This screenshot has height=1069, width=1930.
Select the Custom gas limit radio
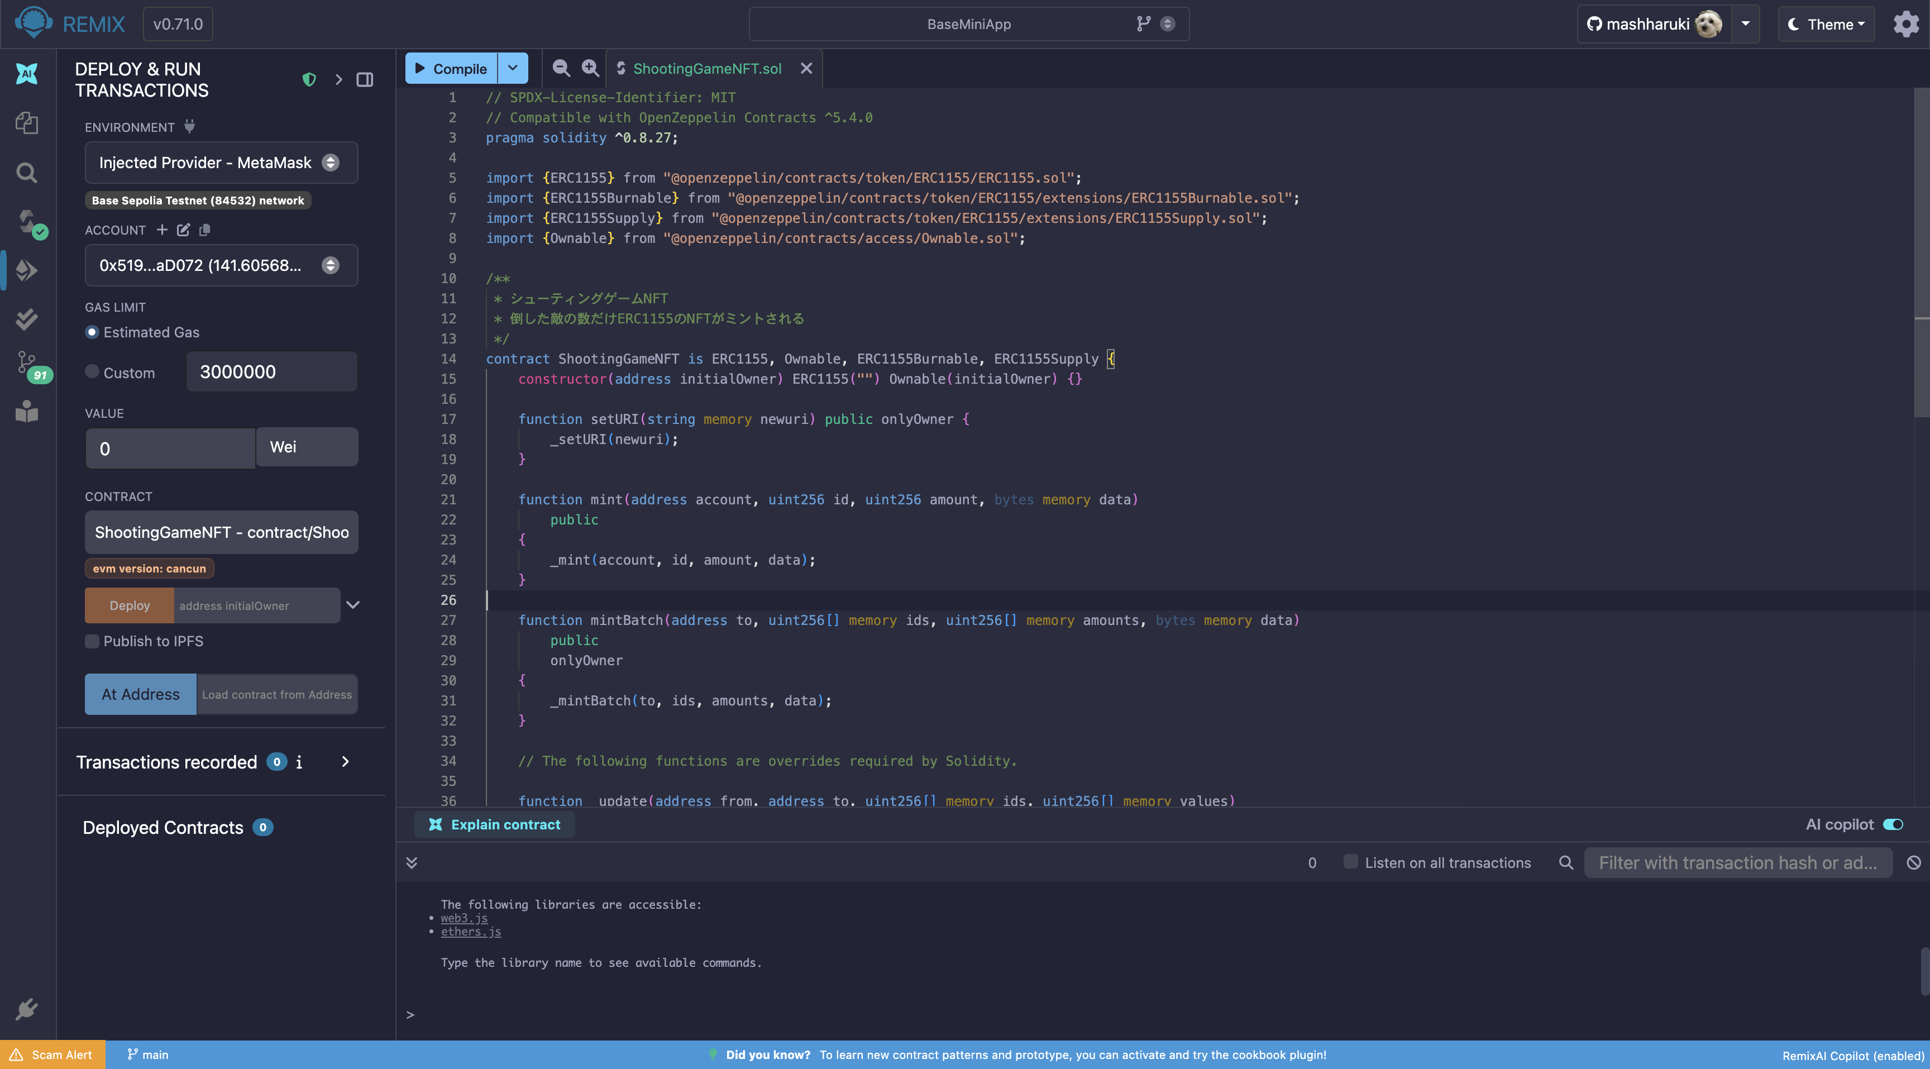click(92, 371)
